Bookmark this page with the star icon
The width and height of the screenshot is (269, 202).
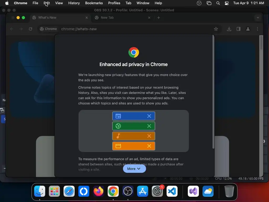tap(216, 29)
